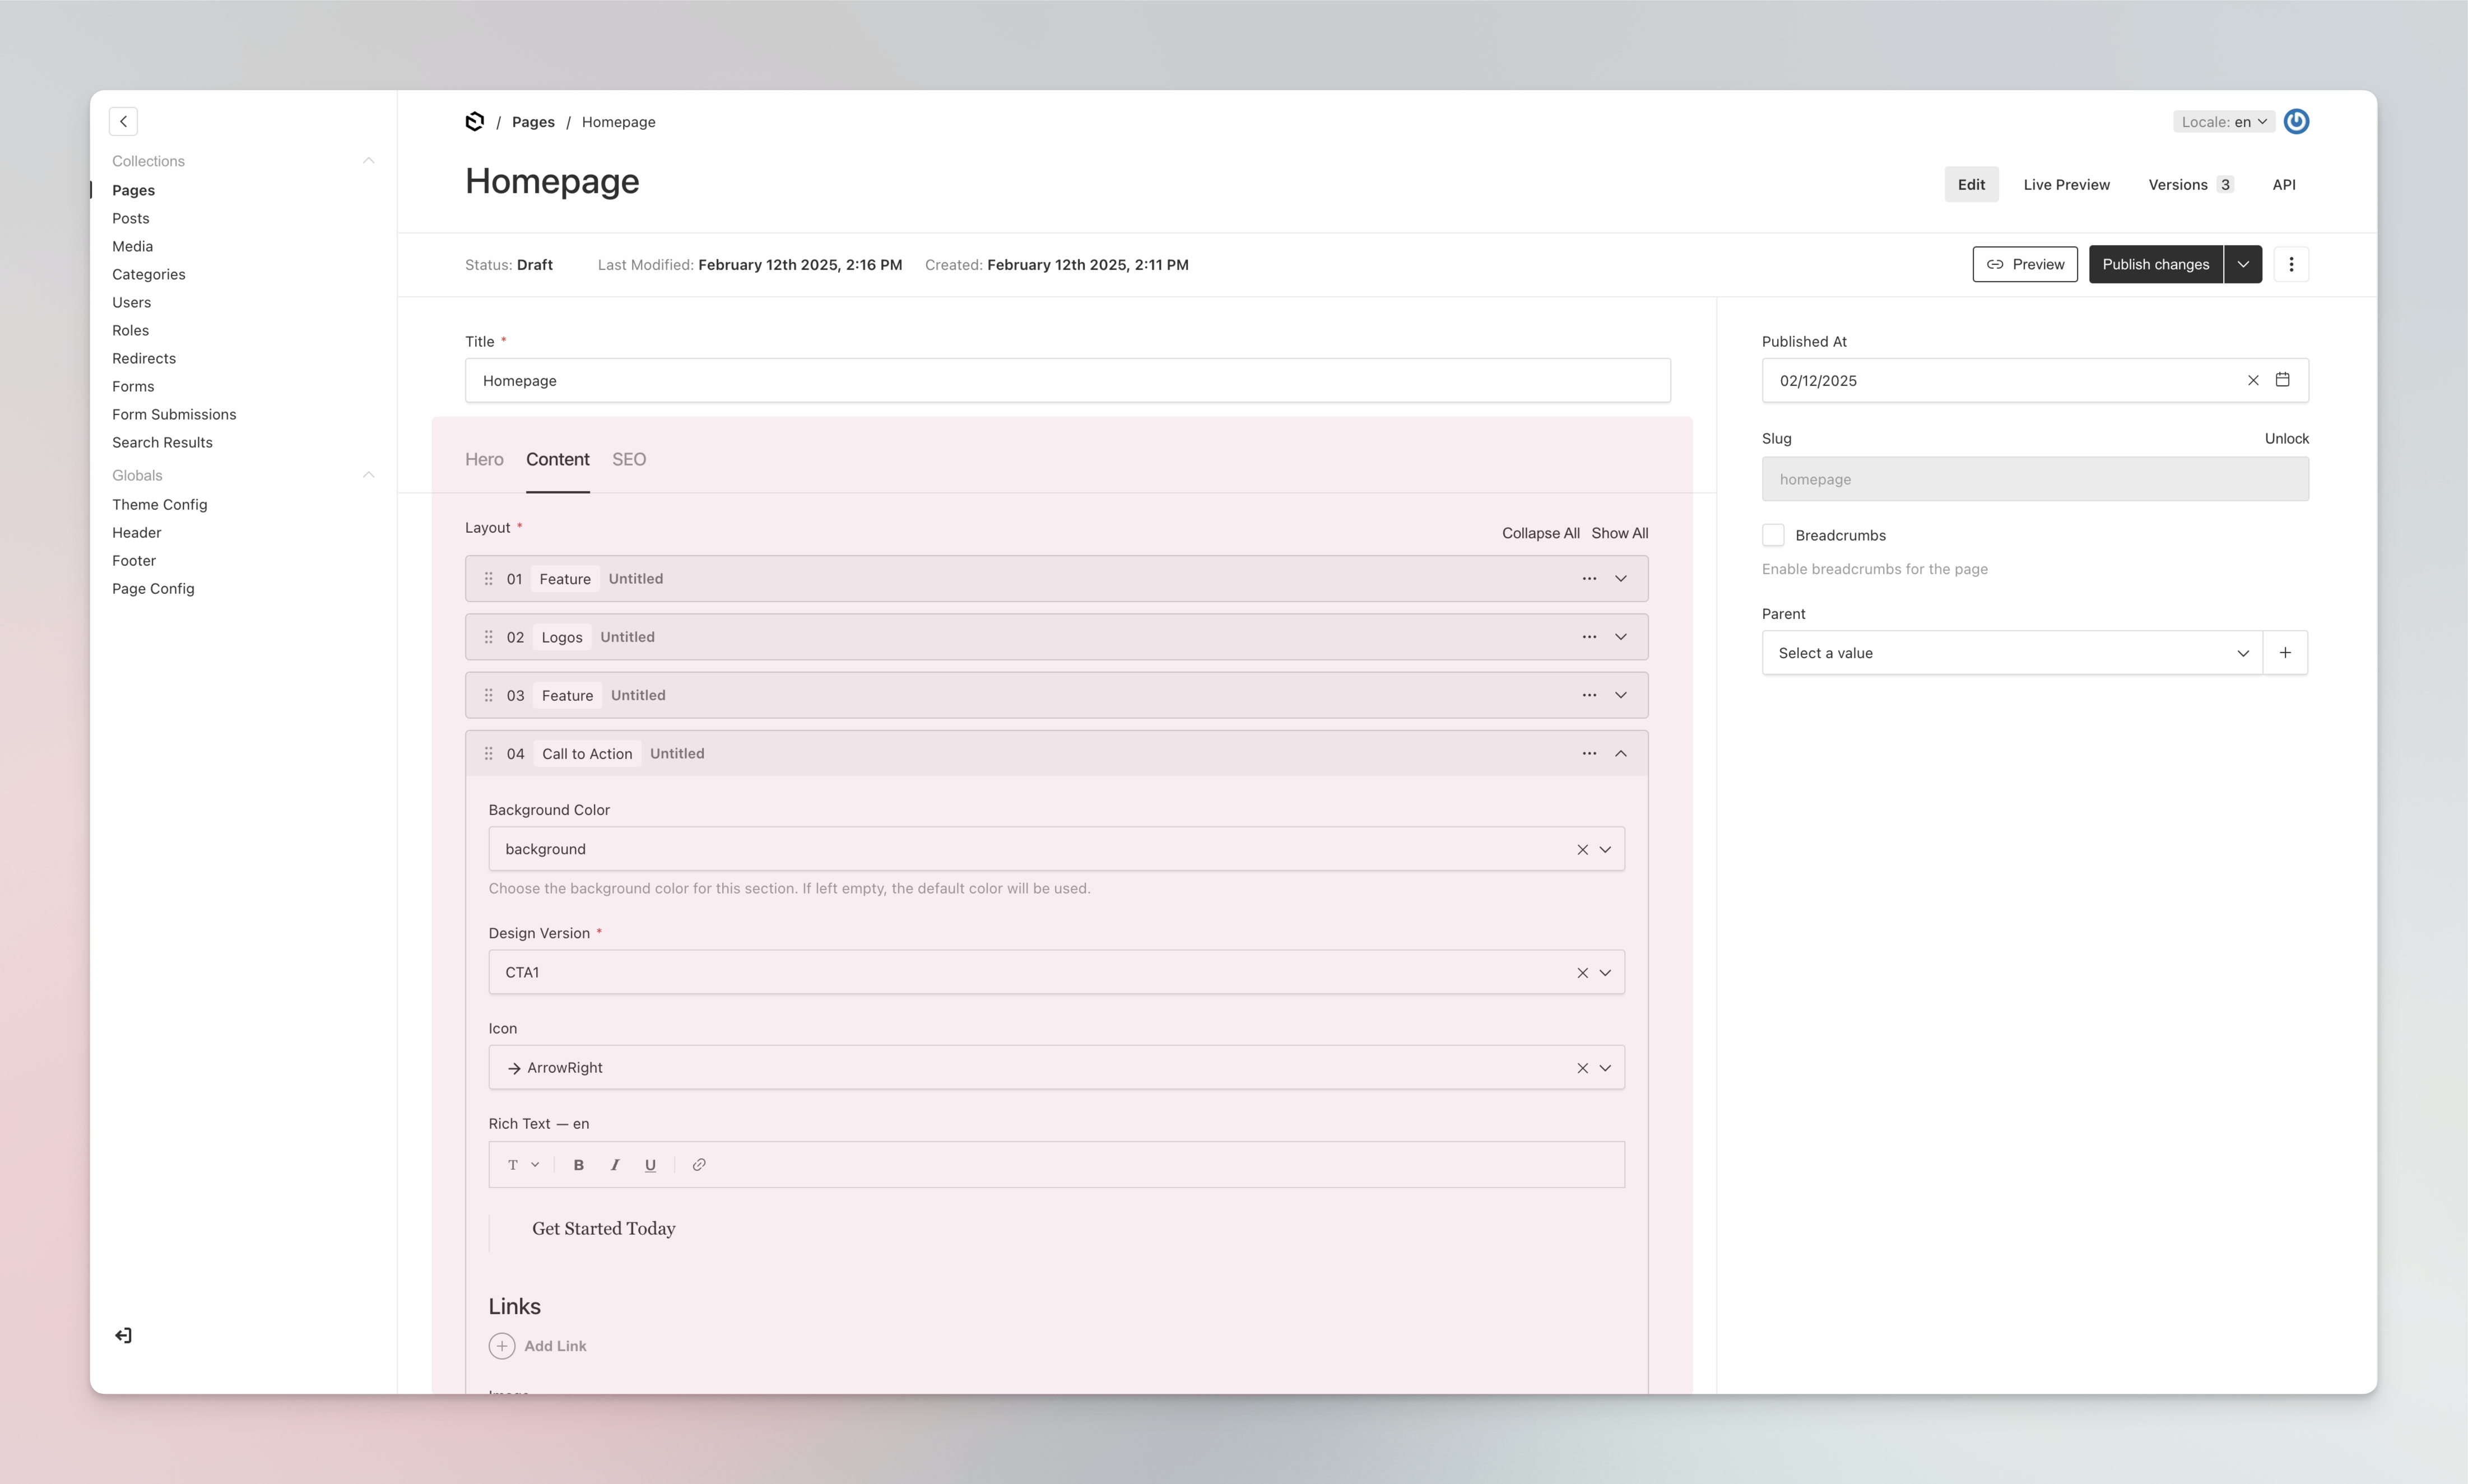Viewport: 2468px width, 1484px height.
Task: Open the Live Preview tab
Action: pos(2066,185)
